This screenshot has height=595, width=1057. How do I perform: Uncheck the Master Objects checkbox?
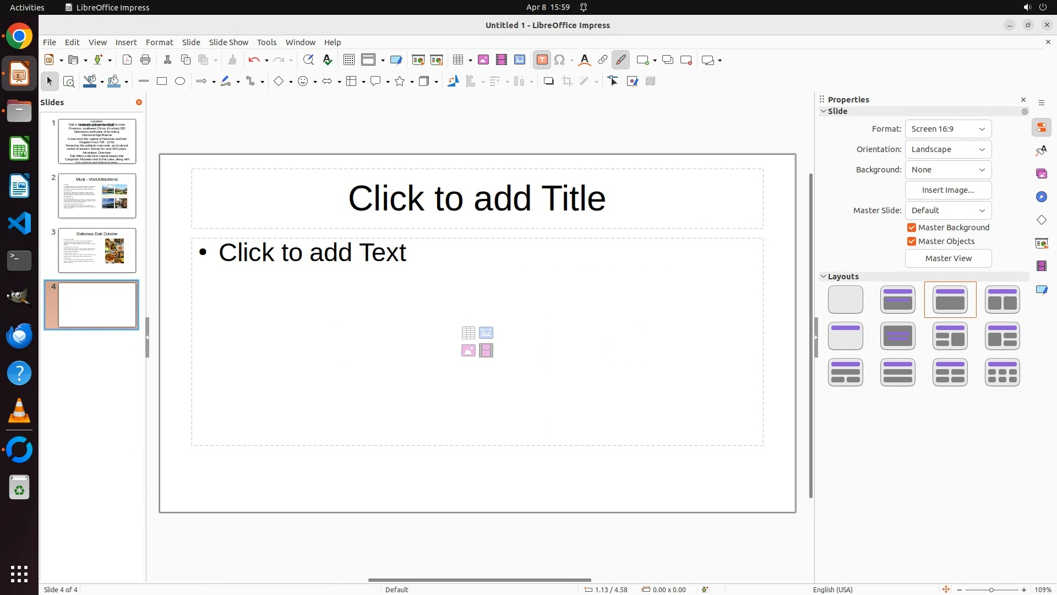pyautogui.click(x=912, y=241)
